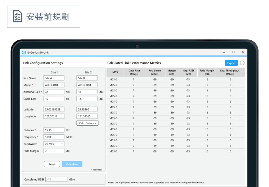Click the Site 2 Antenna Gain field
269x187 pixels.
pos(87,92)
